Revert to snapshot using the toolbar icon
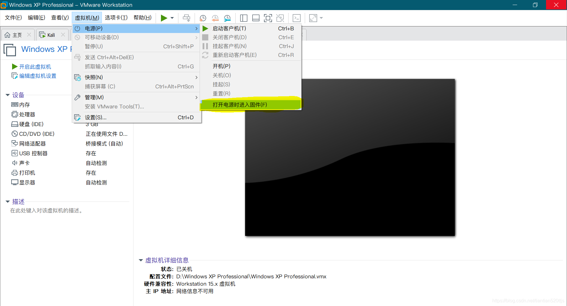The width and height of the screenshot is (567, 306). (x=215, y=18)
